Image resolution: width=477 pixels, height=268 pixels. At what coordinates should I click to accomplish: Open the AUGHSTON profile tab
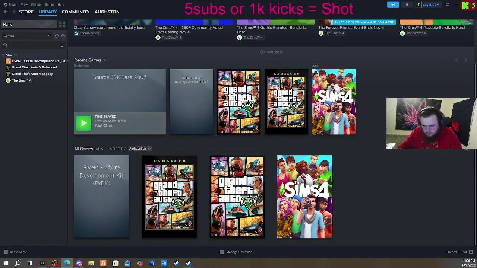107,12
